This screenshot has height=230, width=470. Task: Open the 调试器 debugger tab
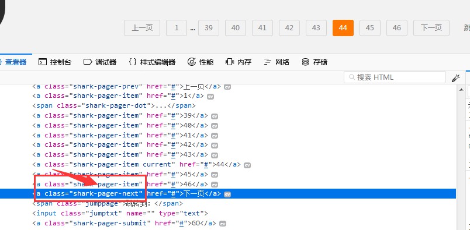click(100, 62)
